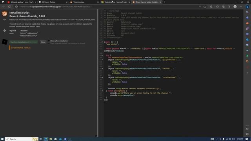The image size is (251, 141).
Task: Click the ENG language indicator
Action: tap(234, 139)
